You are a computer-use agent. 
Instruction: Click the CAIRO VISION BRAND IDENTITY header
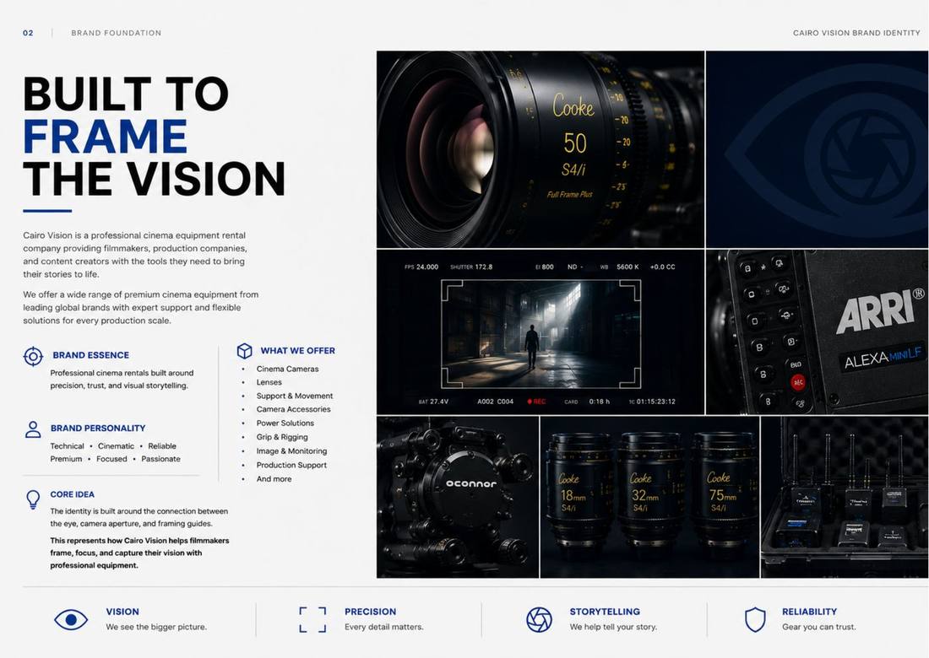(x=856, y=33)
